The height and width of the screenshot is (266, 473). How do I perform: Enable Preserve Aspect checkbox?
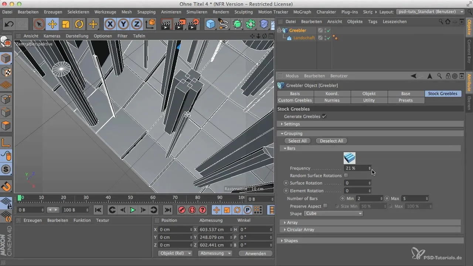(325, 206)
